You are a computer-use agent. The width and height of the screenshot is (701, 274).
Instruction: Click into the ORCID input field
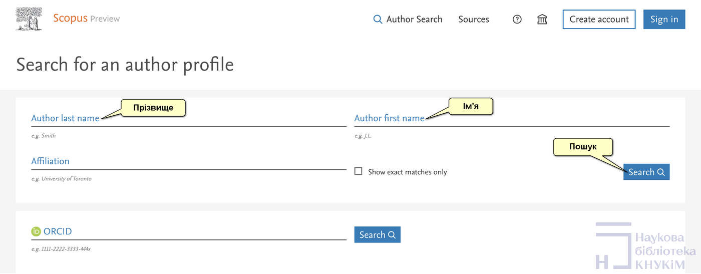(x=188, y=231)
